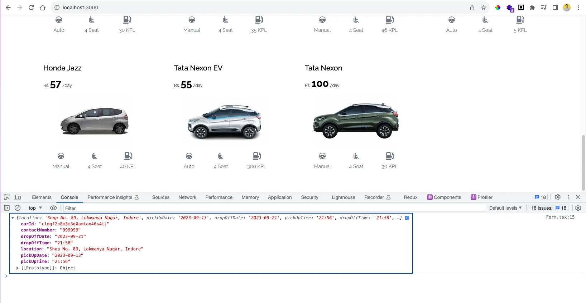Bookmark this page with the star icon
Viewport: 586px width, 303px height.
[x=484, y=8]
